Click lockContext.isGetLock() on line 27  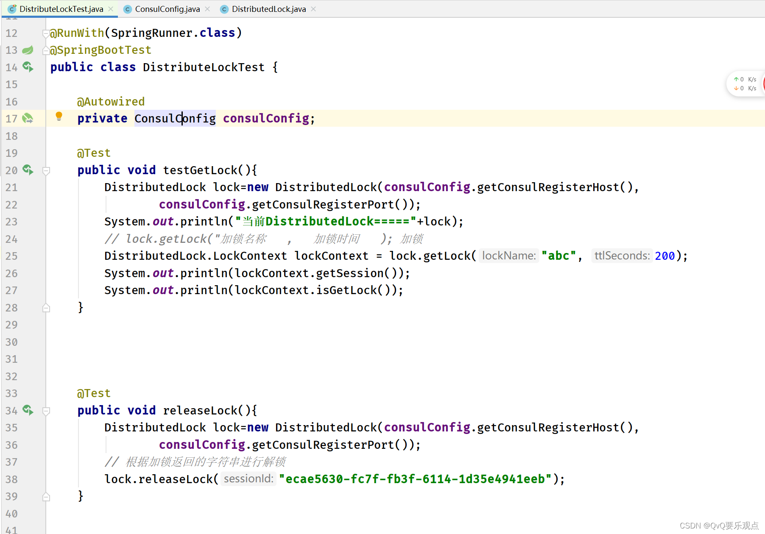pyautogui.click(x=312, y=290)
